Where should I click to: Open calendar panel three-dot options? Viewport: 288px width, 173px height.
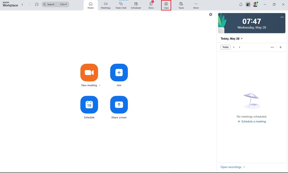point(272,47)
